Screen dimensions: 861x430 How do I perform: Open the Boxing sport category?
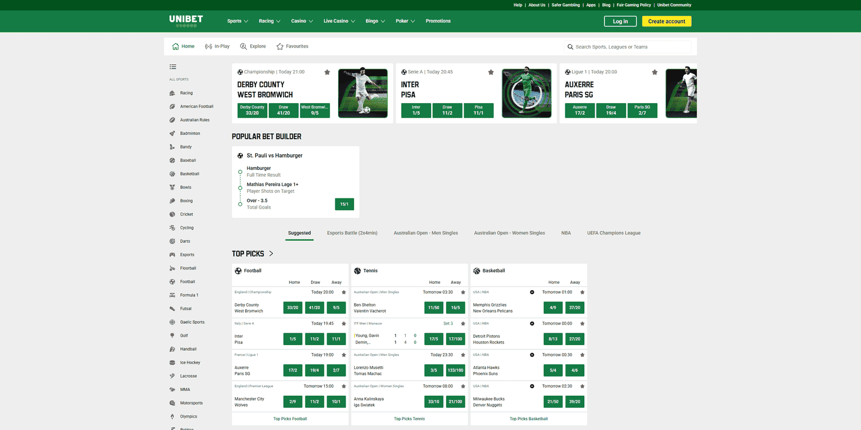187,200
